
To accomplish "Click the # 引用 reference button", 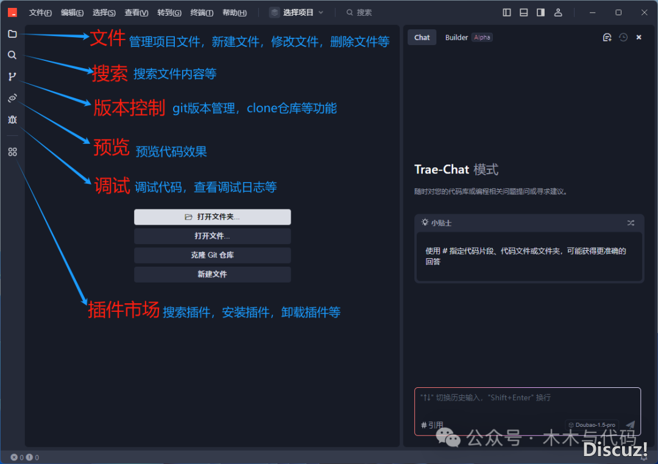I will 432,425.
